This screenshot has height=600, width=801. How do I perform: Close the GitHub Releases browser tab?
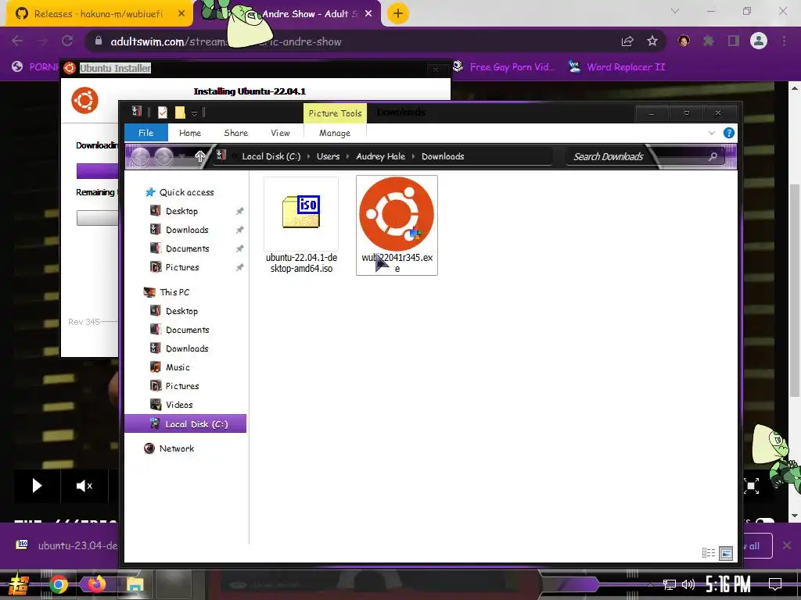181,14
